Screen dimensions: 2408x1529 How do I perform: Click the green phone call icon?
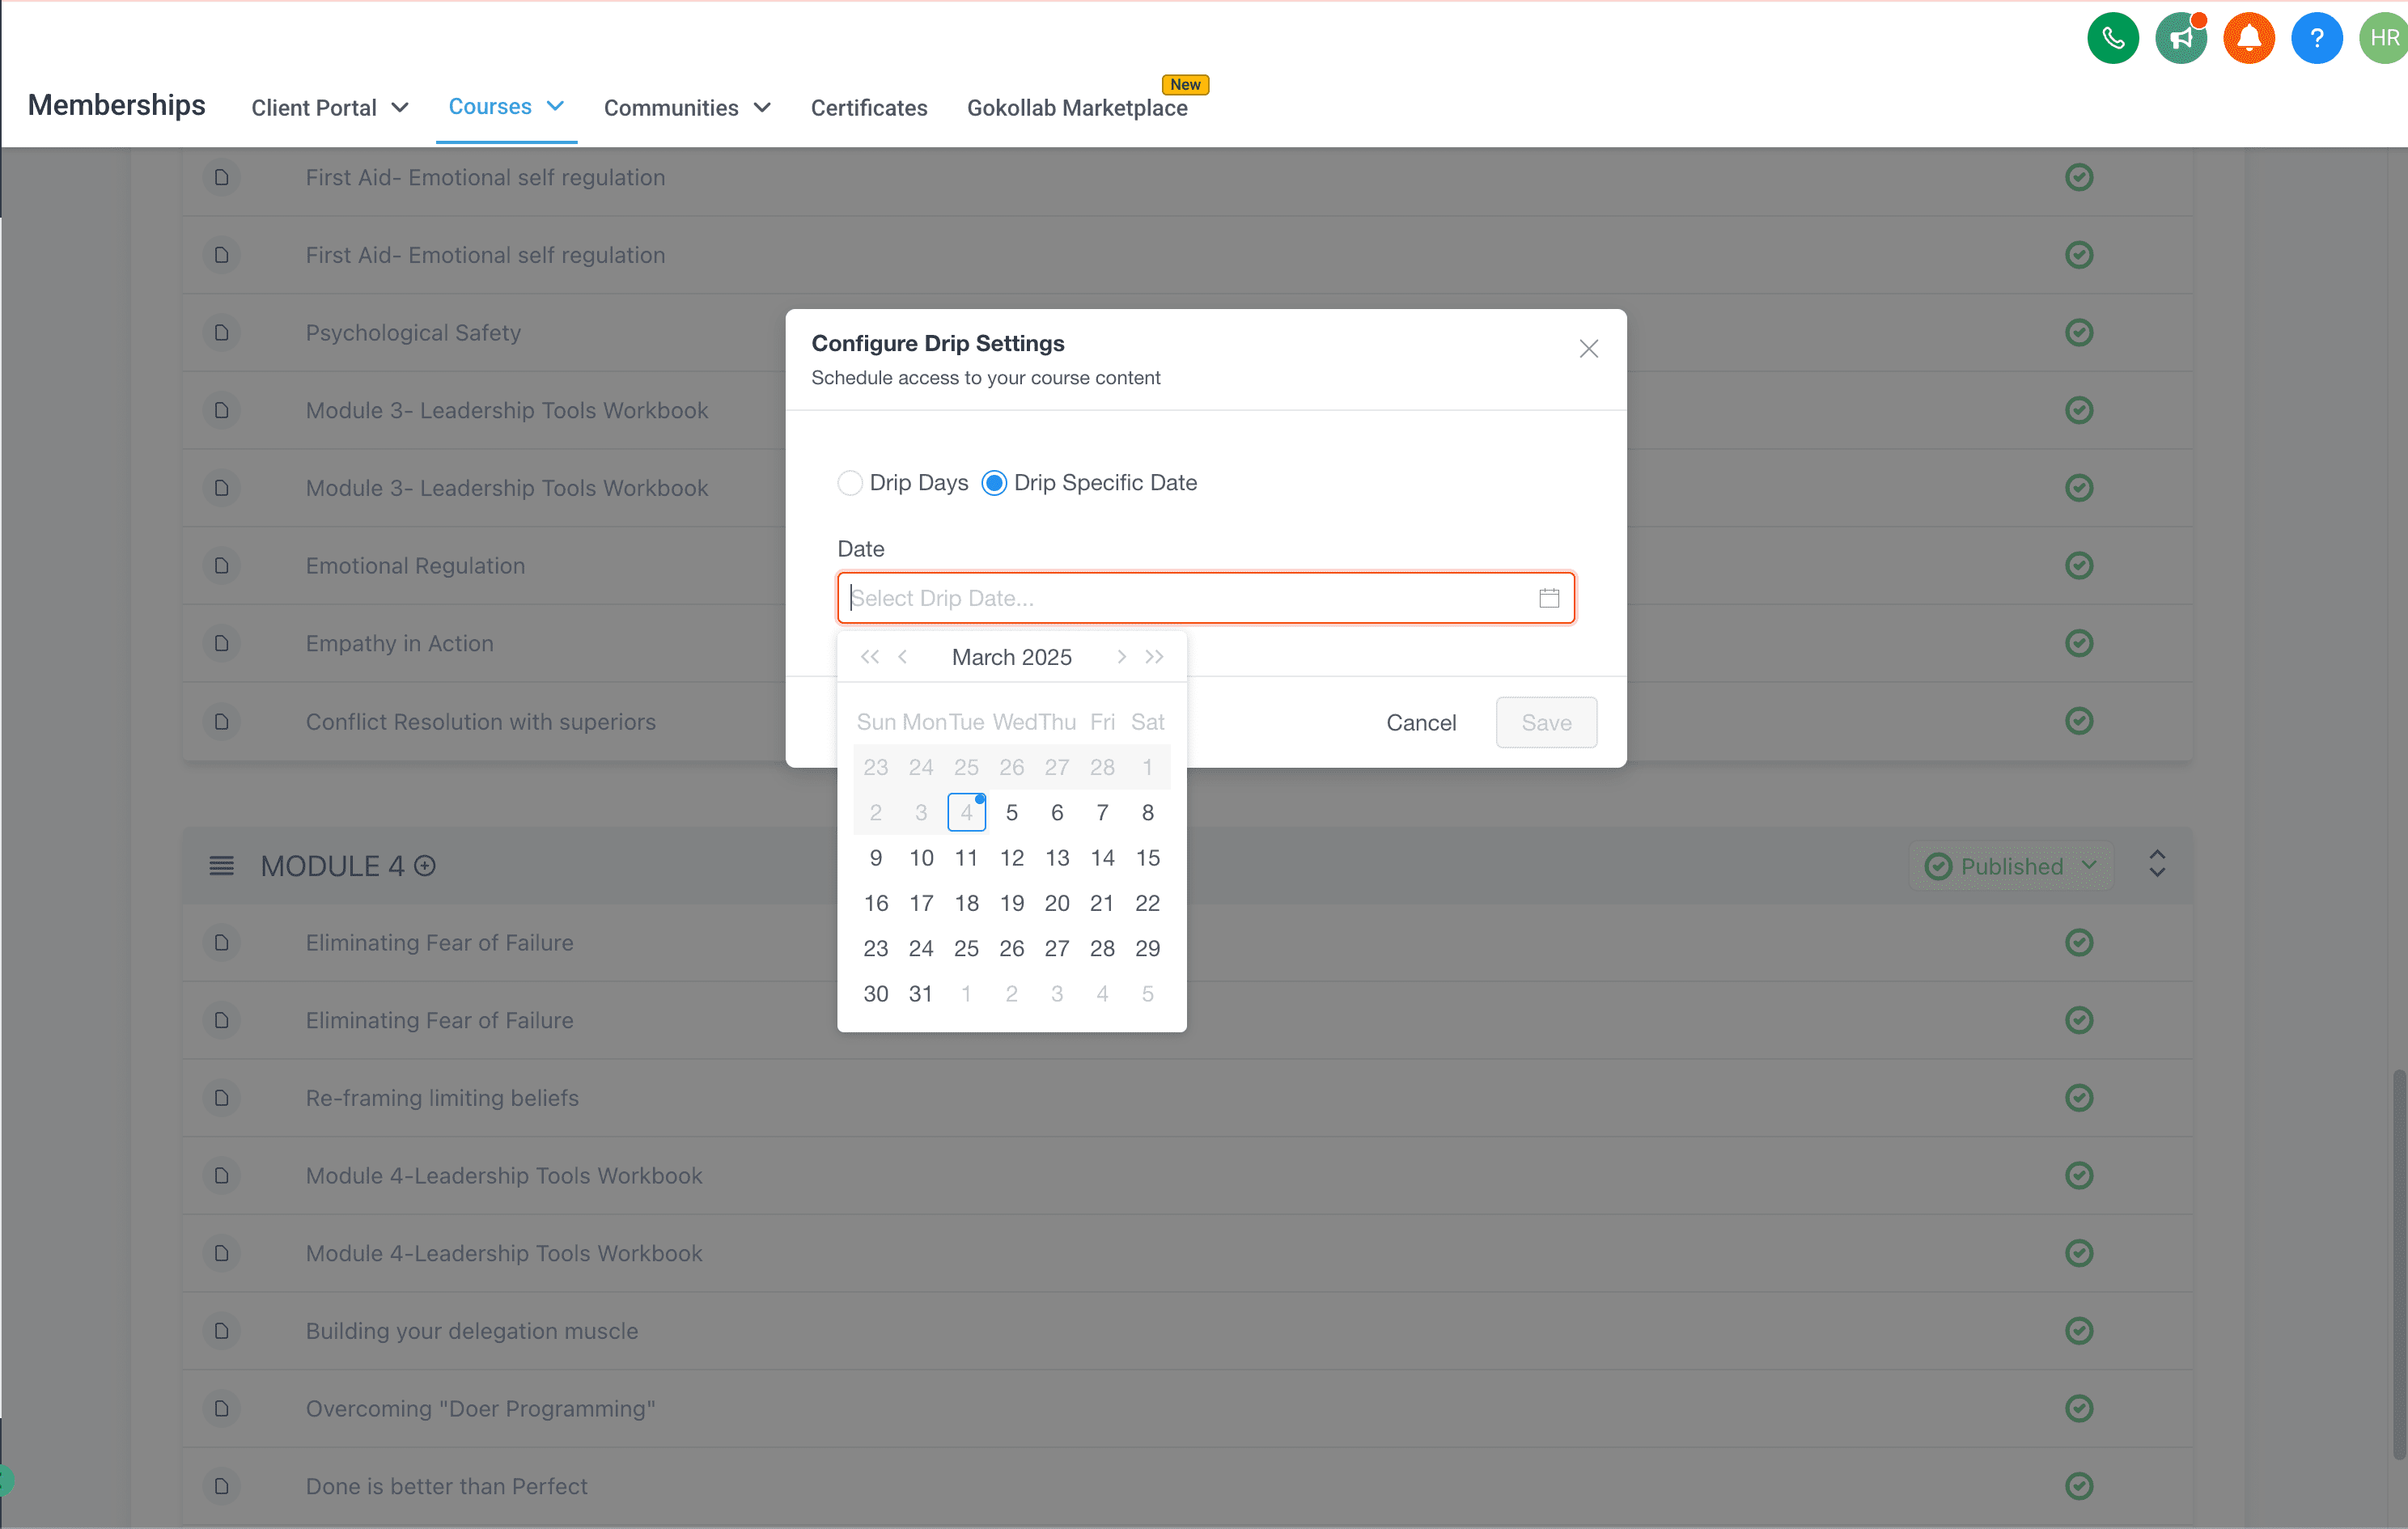[x=2112, y=38]
